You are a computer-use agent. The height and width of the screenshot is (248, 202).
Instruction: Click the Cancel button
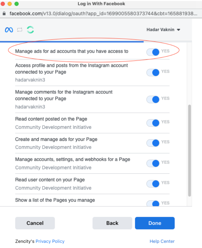pos(35,223)
